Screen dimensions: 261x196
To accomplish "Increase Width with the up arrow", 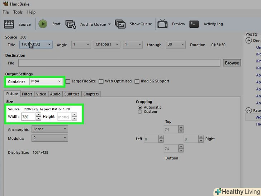I will 38,115.
